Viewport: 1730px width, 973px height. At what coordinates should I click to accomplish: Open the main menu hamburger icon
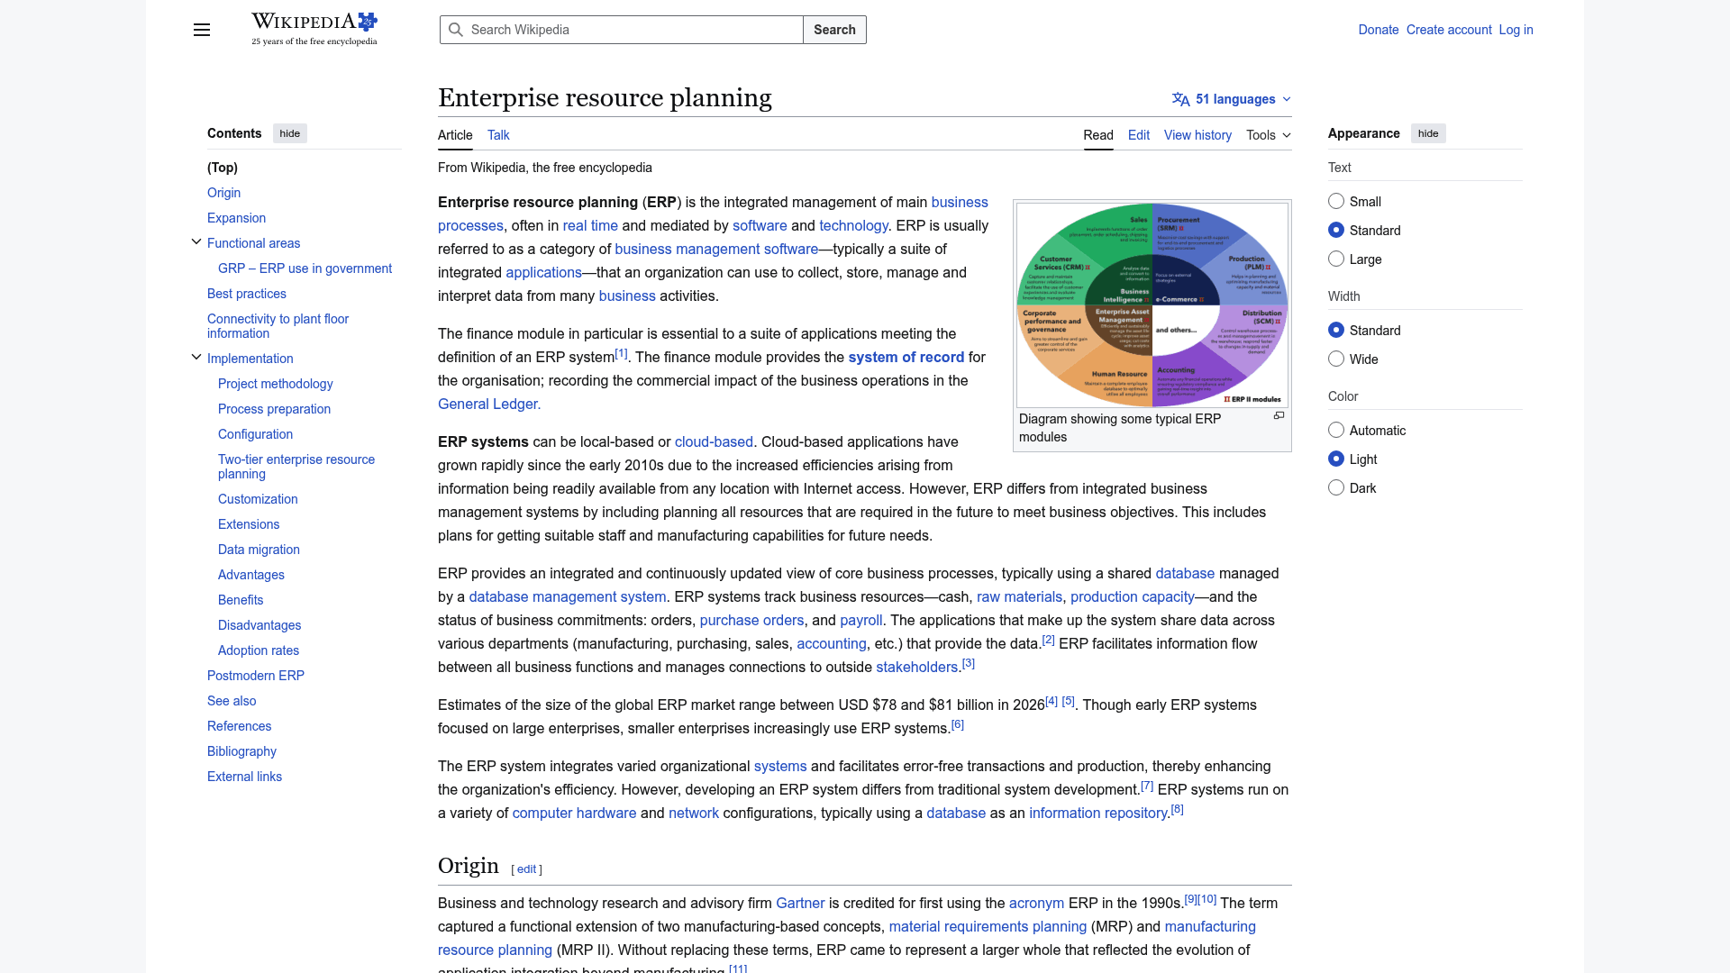(202, 30)
